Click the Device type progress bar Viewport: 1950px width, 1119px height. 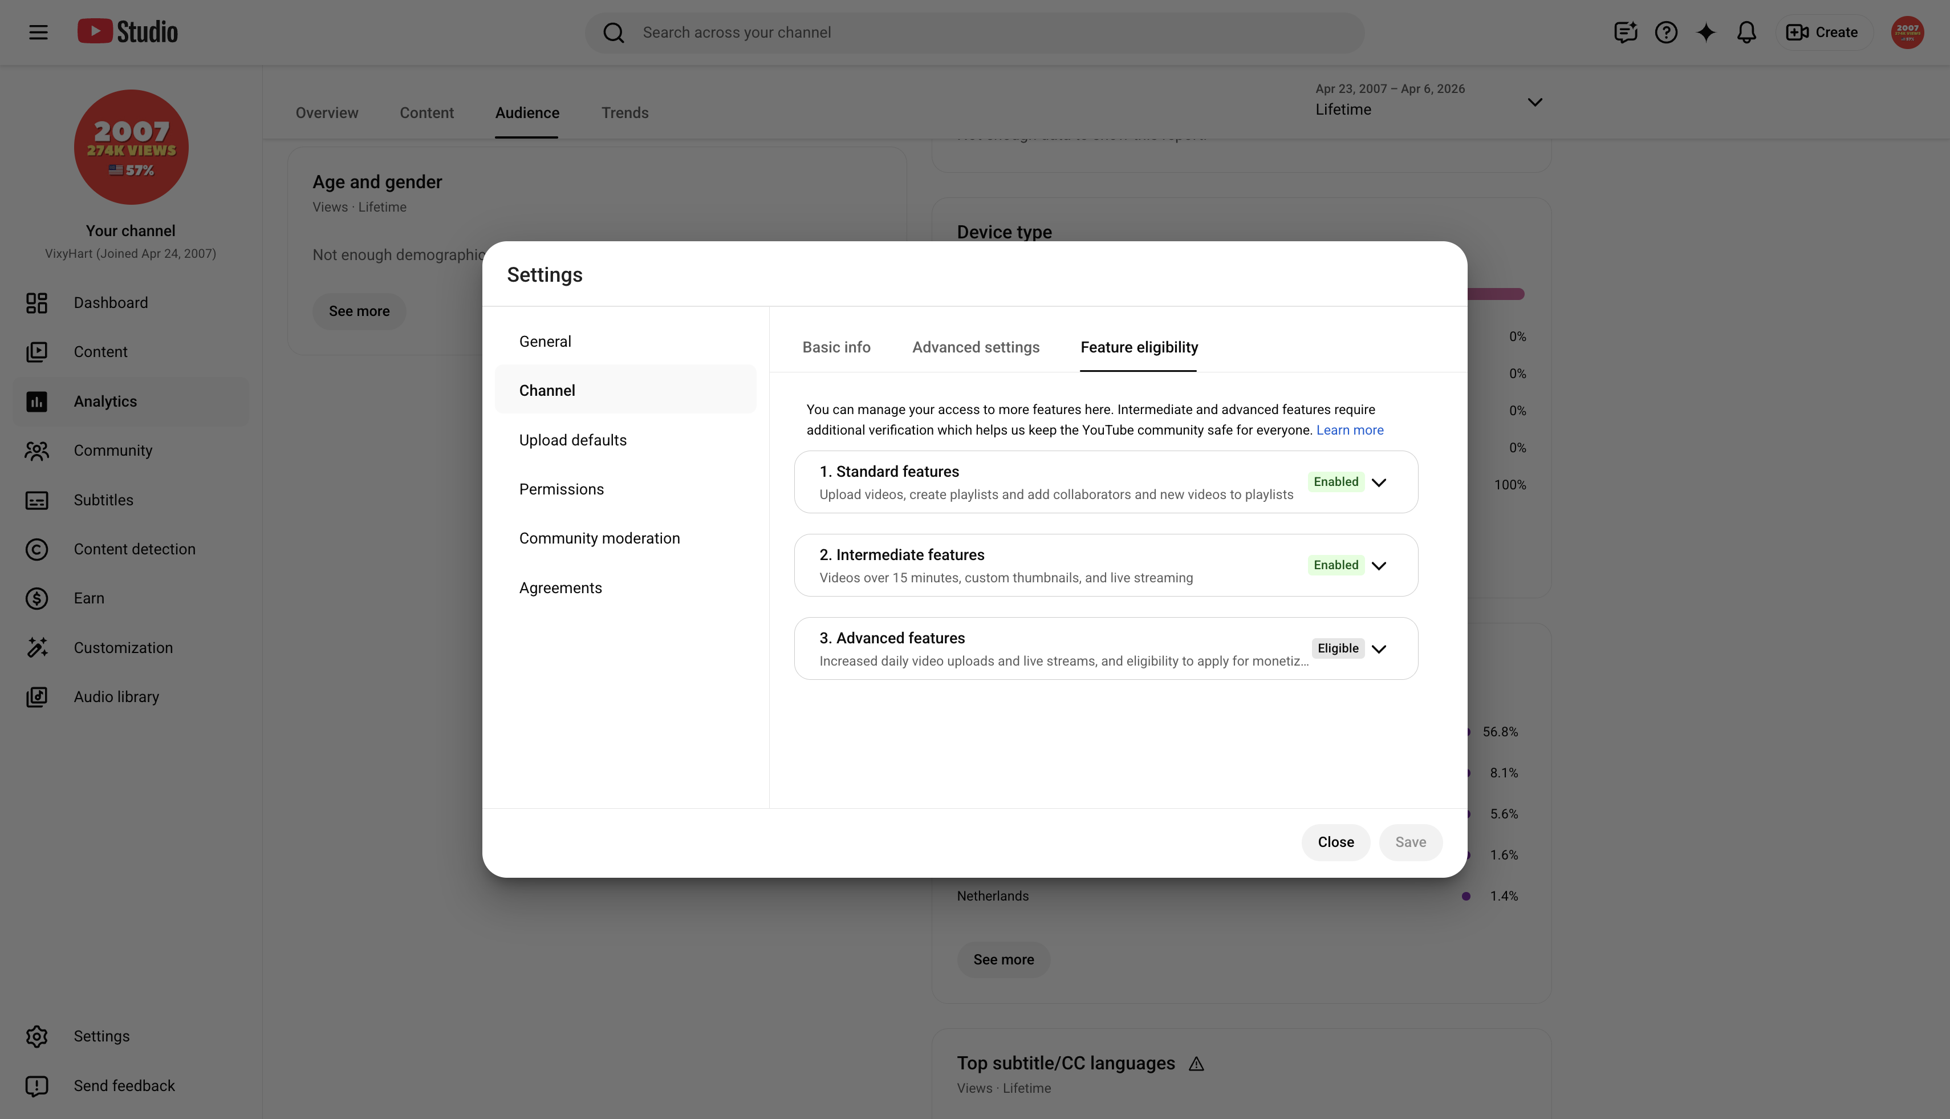pyautogui.click(x=1495, y=294)
